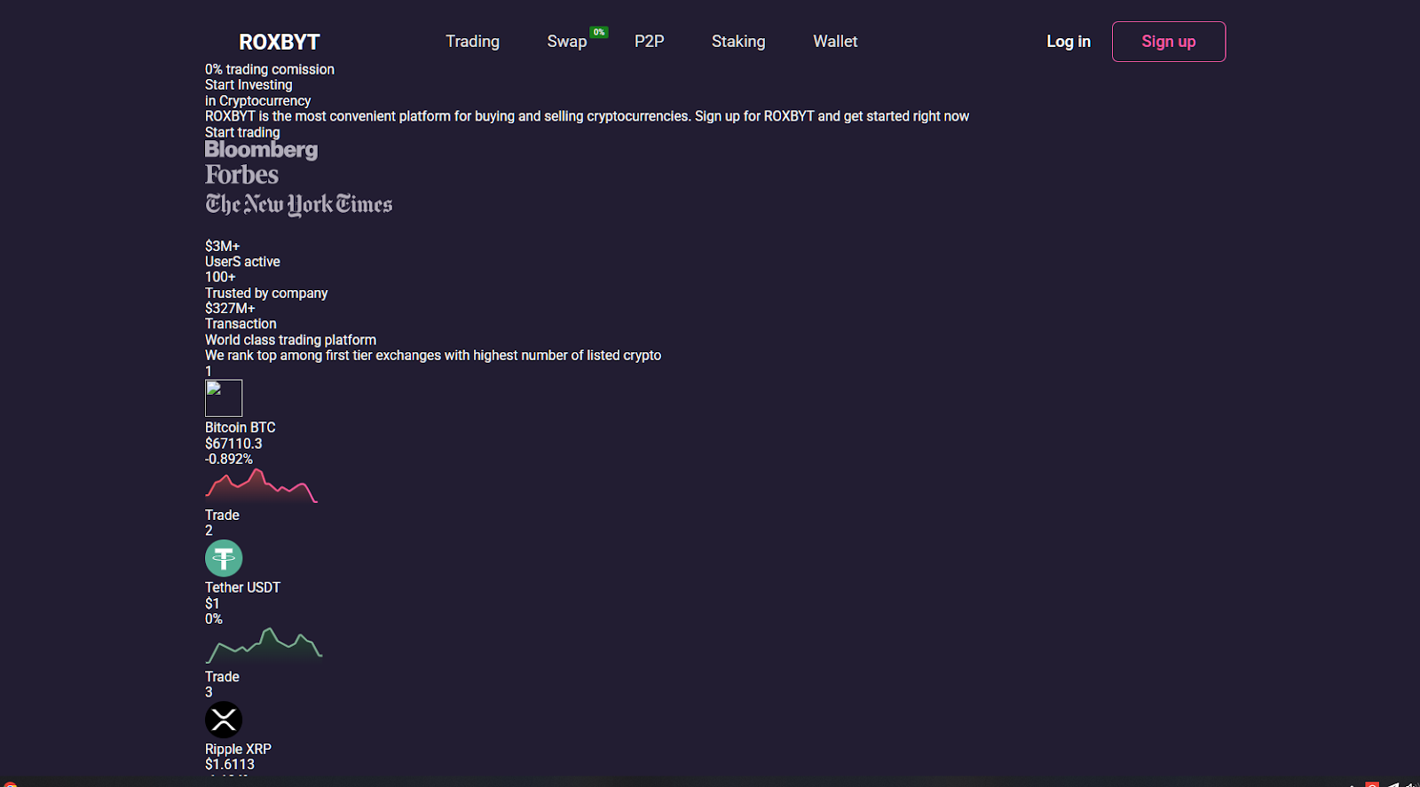Click the Log in button
This screenshot has height=787, width=1420.
tap(1069, 42)
